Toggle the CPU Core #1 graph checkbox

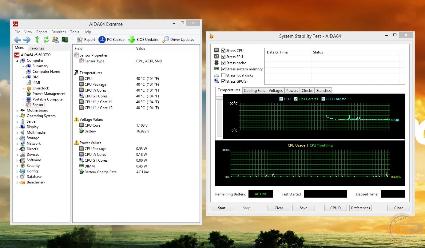point(296,99)
